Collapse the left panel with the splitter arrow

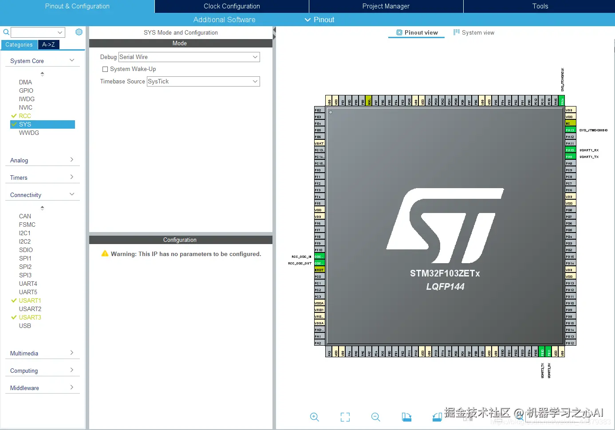pos(274,30)
